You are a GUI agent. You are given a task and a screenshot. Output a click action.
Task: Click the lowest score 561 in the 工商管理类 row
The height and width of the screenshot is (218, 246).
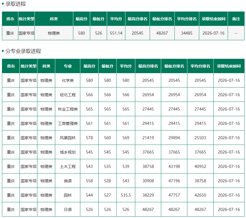[x=107, y=123]
